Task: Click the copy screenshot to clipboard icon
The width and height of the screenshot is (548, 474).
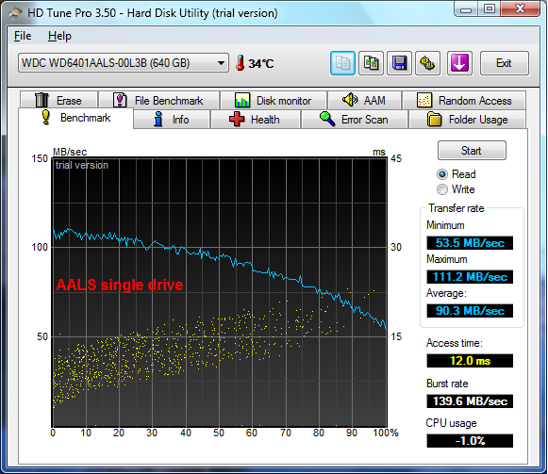Action: tap(371, 63)
